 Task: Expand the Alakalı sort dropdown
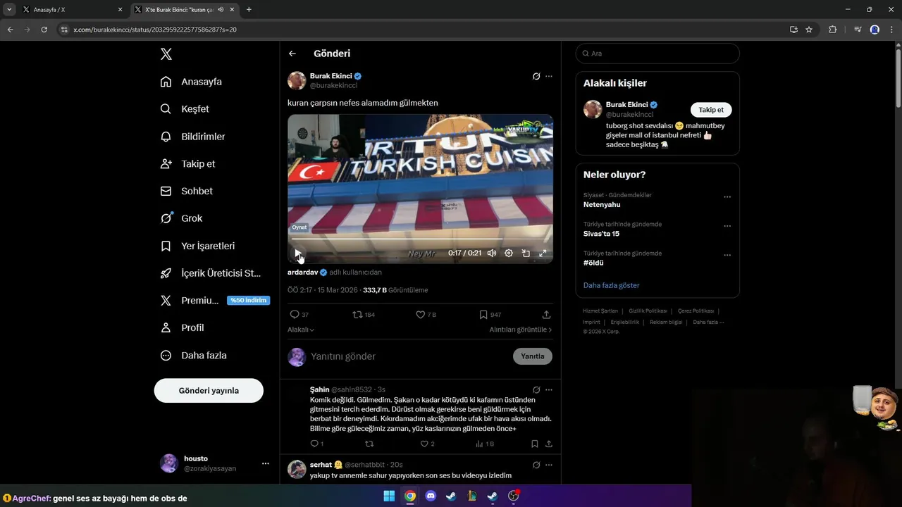click(301, 330)
